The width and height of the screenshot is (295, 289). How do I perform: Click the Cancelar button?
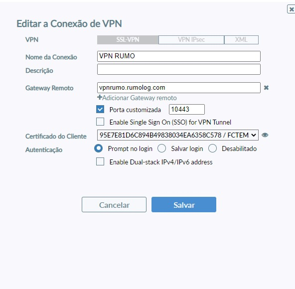[114, 205]
